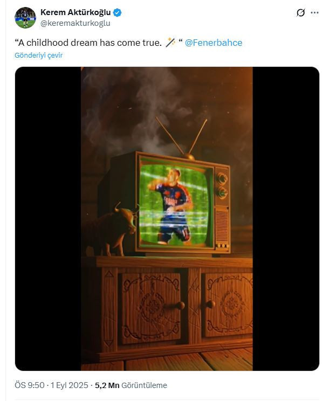Open Kerem Aktürkoğlu's profile avatar

pos(25,18)
